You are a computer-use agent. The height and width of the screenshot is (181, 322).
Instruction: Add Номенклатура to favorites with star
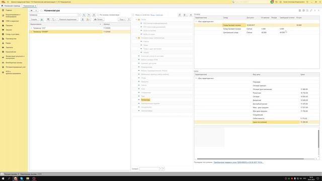coord(41,11)
